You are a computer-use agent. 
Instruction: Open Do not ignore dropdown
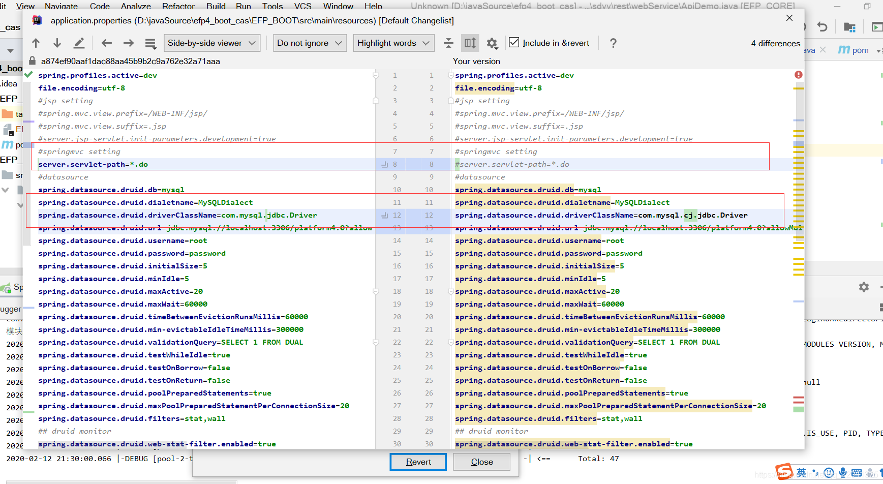pos(310,43)
